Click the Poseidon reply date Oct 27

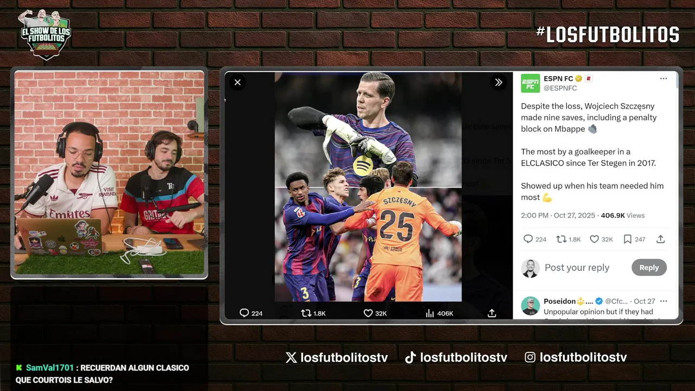tap(645, 301)
